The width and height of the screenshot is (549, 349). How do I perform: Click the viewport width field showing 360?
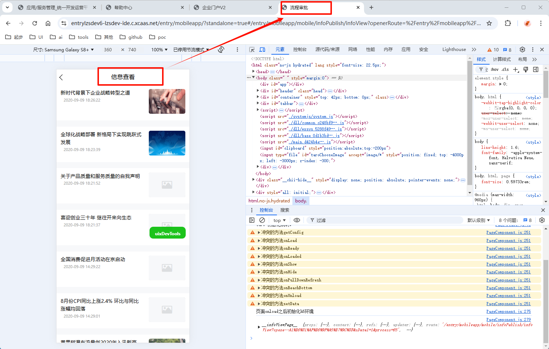coord(108,49)
